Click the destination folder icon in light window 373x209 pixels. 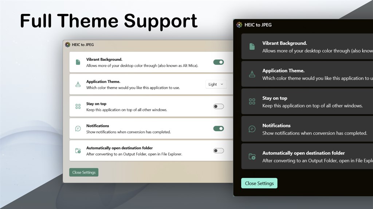click(x=78, y=151)
